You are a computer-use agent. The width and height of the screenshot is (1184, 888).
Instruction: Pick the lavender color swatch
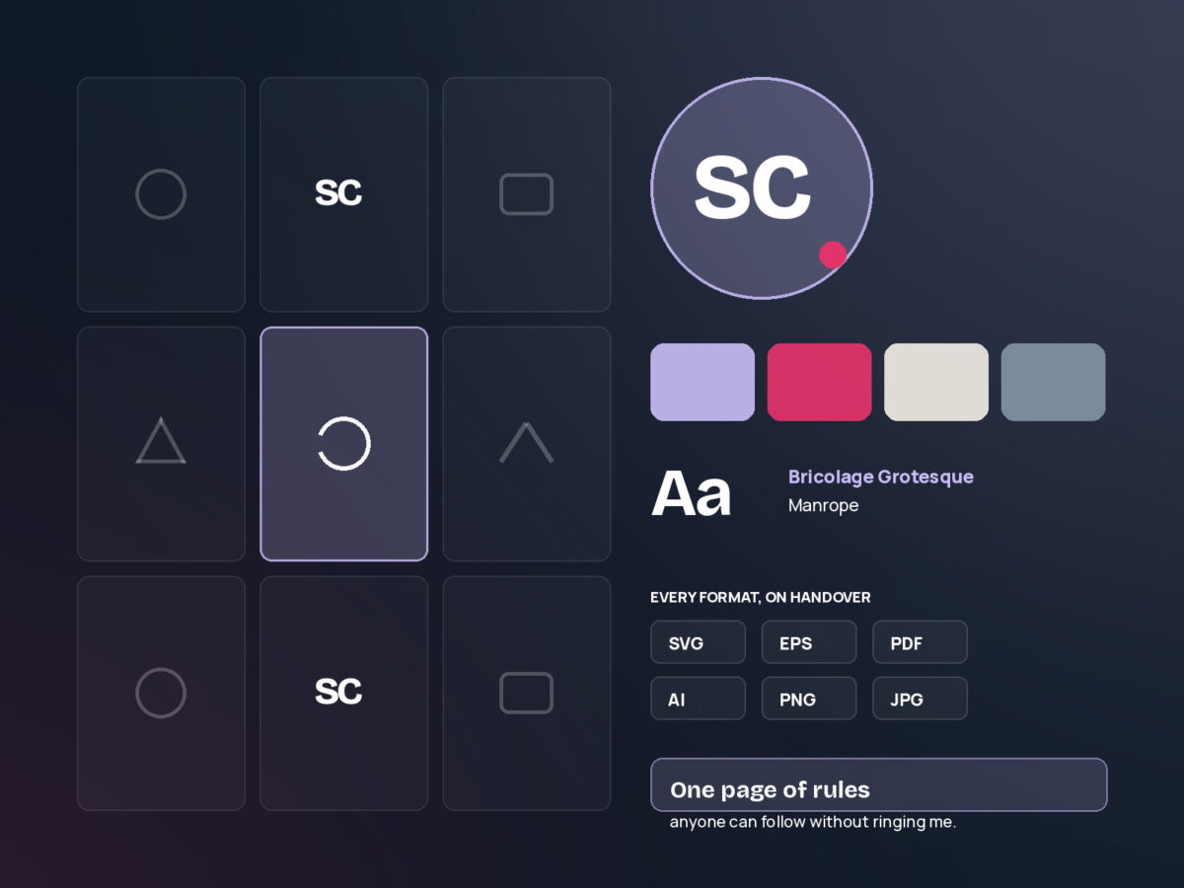tap(703, 382)
